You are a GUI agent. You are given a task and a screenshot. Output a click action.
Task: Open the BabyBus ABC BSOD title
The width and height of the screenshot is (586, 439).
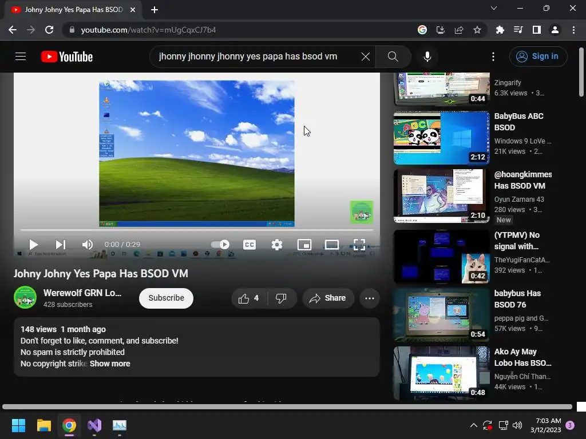click(518, 122)
